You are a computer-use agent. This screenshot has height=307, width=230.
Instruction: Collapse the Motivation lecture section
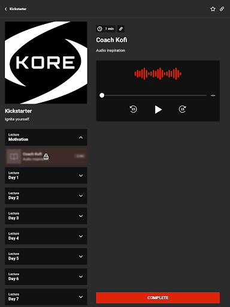(46, 137)
